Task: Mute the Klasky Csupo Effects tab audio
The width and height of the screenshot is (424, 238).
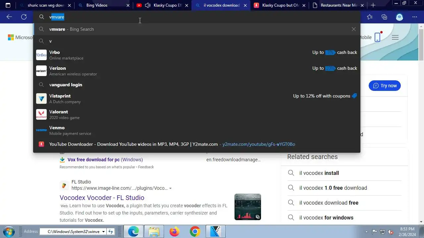Action: click(x=148, y=5)
